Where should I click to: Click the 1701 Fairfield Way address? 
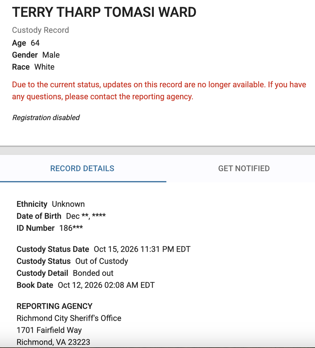49,330
